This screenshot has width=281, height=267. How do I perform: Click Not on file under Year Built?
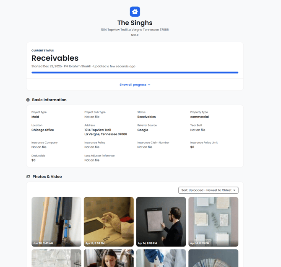click(198, 130)
